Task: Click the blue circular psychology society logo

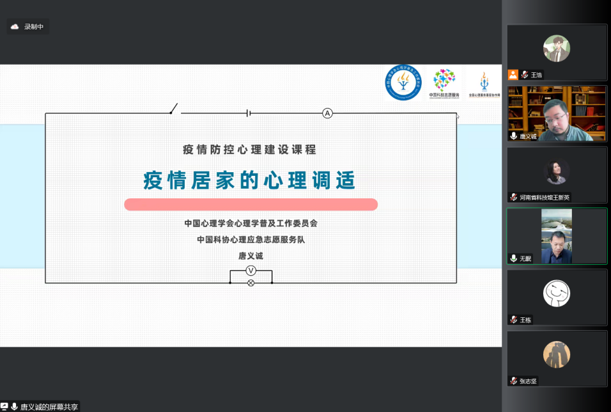Action: (x=403, y=83)
